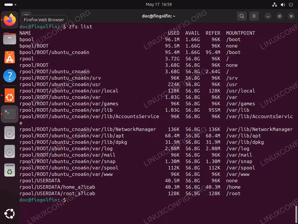The width and height of the screenshot is (298, 224).
Task: Click the typed command 'zfs list'
Action: (81, 27)
